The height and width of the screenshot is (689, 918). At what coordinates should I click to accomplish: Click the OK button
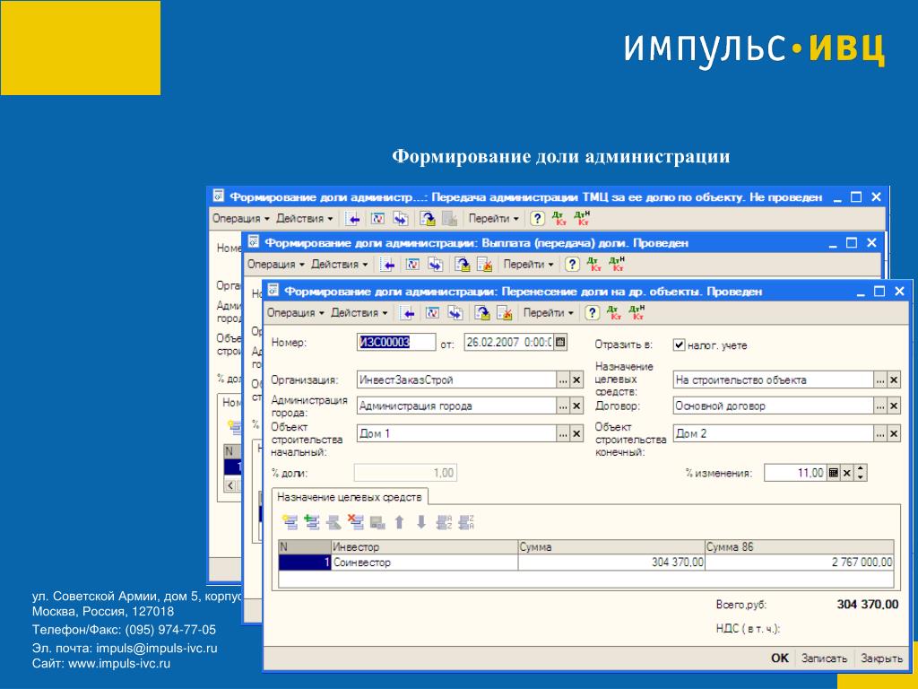779,658
